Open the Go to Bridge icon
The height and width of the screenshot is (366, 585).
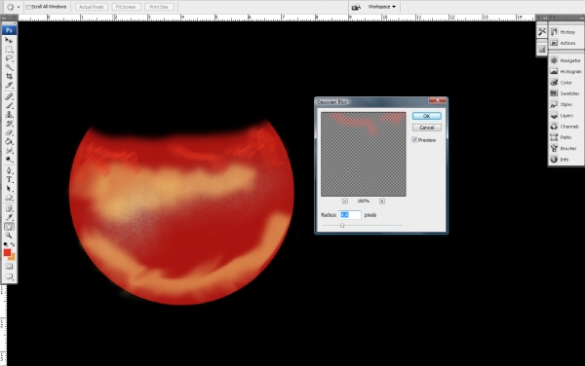pos(356,7)
